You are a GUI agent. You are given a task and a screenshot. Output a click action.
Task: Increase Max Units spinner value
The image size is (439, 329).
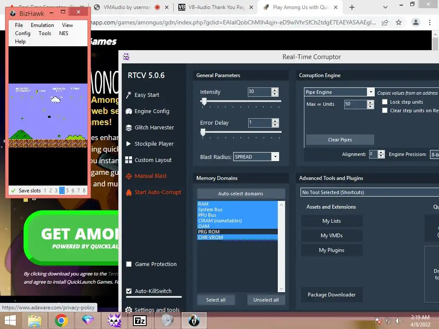tap(370, 102)
